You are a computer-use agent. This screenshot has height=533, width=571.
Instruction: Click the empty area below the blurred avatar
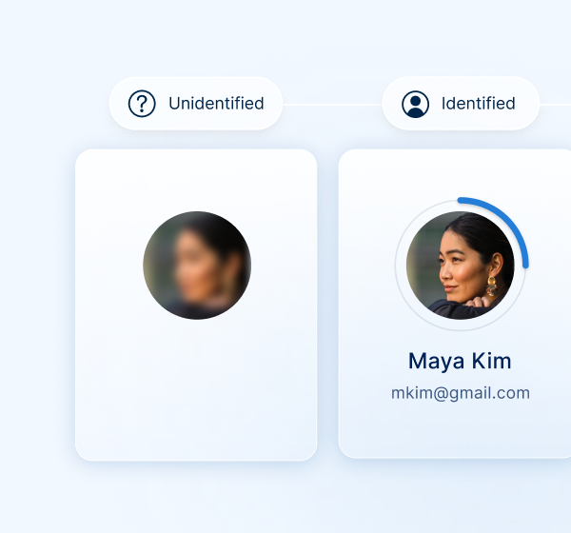196,390
